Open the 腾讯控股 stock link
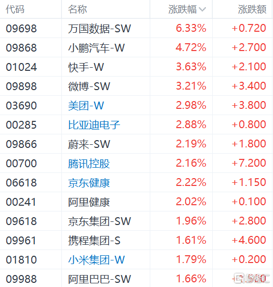The image size is (273, 287). click(89, 164)
